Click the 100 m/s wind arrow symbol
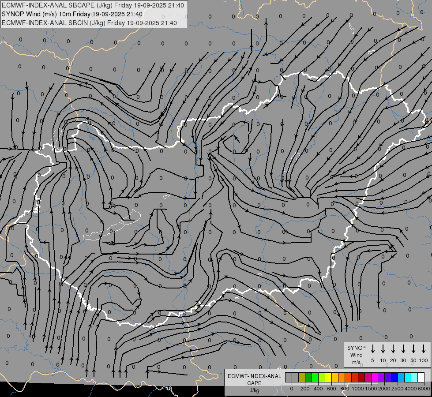This screenshot has width=432, height=397. click(x=424, y=349)
